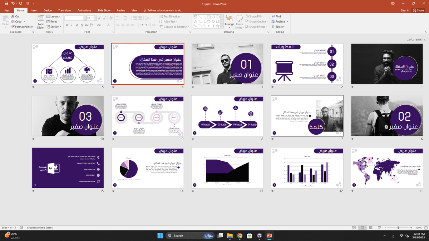
Task: Open the Font Size dropdown
Action: click(x=95, y=17)
